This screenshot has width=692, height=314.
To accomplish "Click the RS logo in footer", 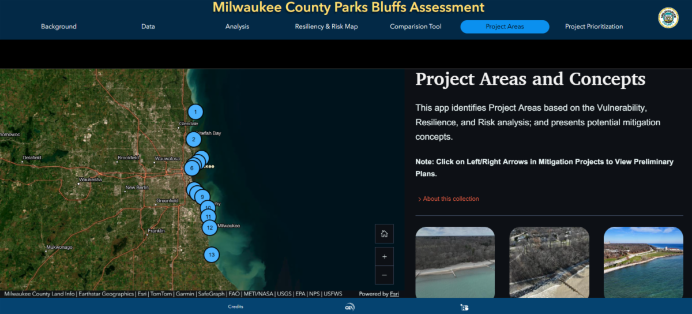I will (x=464, y=307).
